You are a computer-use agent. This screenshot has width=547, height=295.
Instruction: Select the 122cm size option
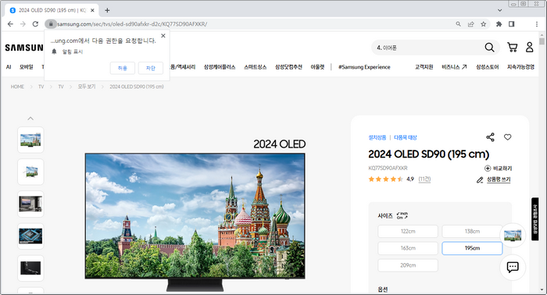(x=408, y=231)
